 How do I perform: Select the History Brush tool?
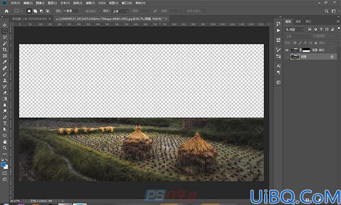pyautogui.click(x=5, y=86)
